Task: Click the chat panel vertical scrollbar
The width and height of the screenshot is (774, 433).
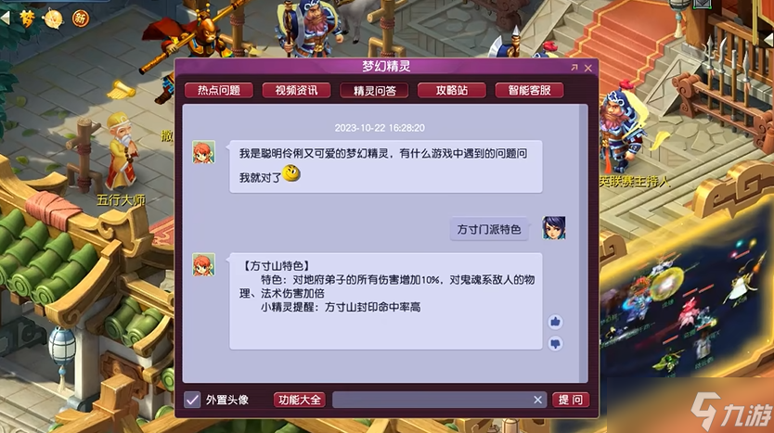Action: coord(583,243)
